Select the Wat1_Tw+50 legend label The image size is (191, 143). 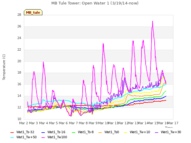pos(27,137)
